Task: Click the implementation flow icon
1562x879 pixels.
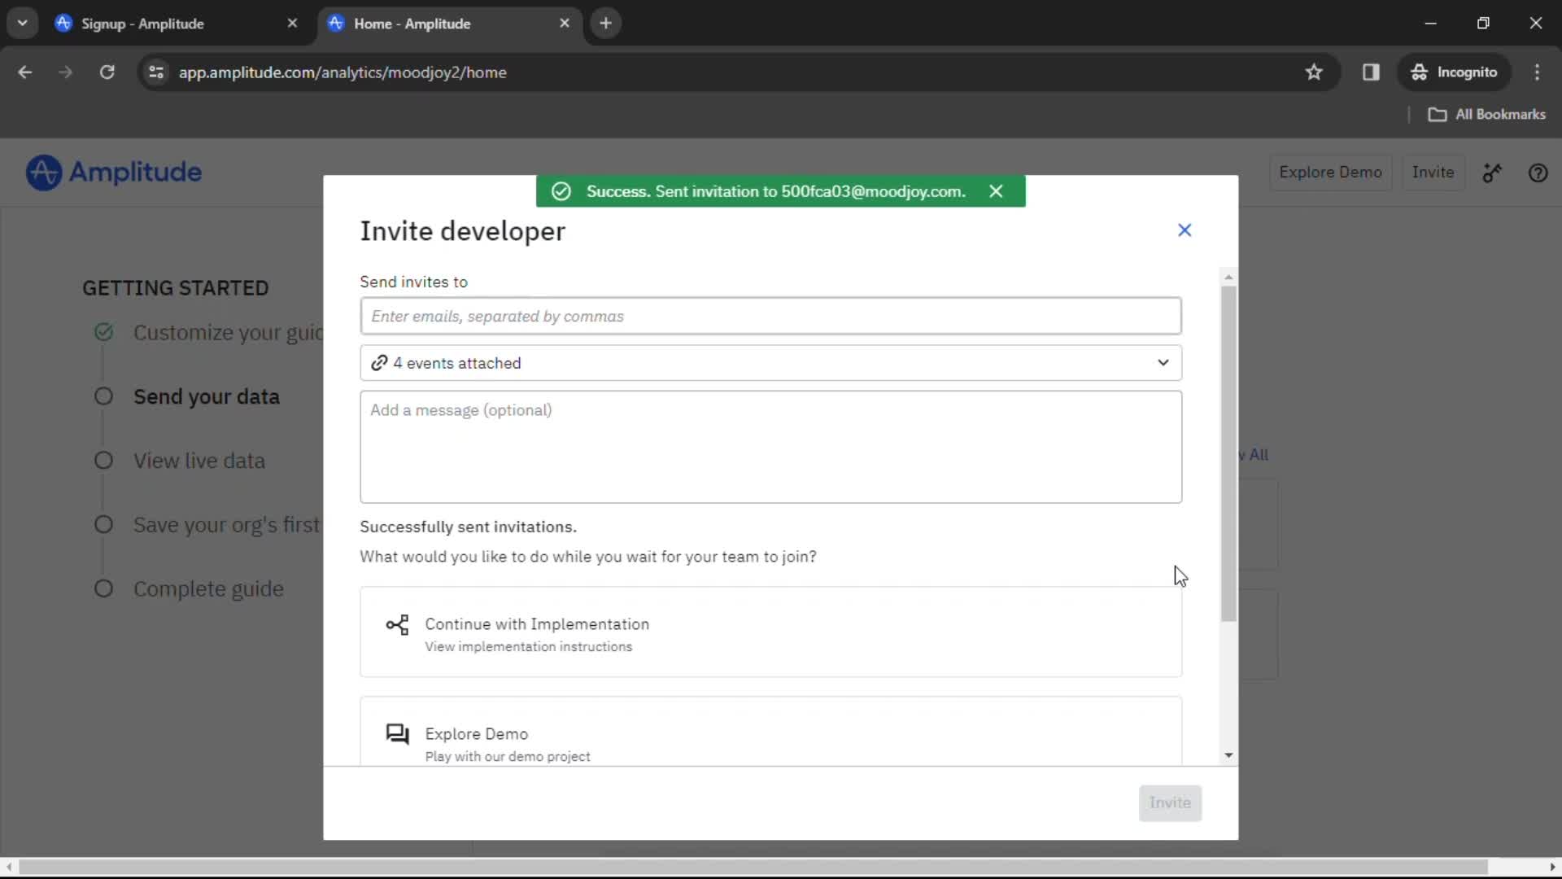Action: click(x=397, y=625)
